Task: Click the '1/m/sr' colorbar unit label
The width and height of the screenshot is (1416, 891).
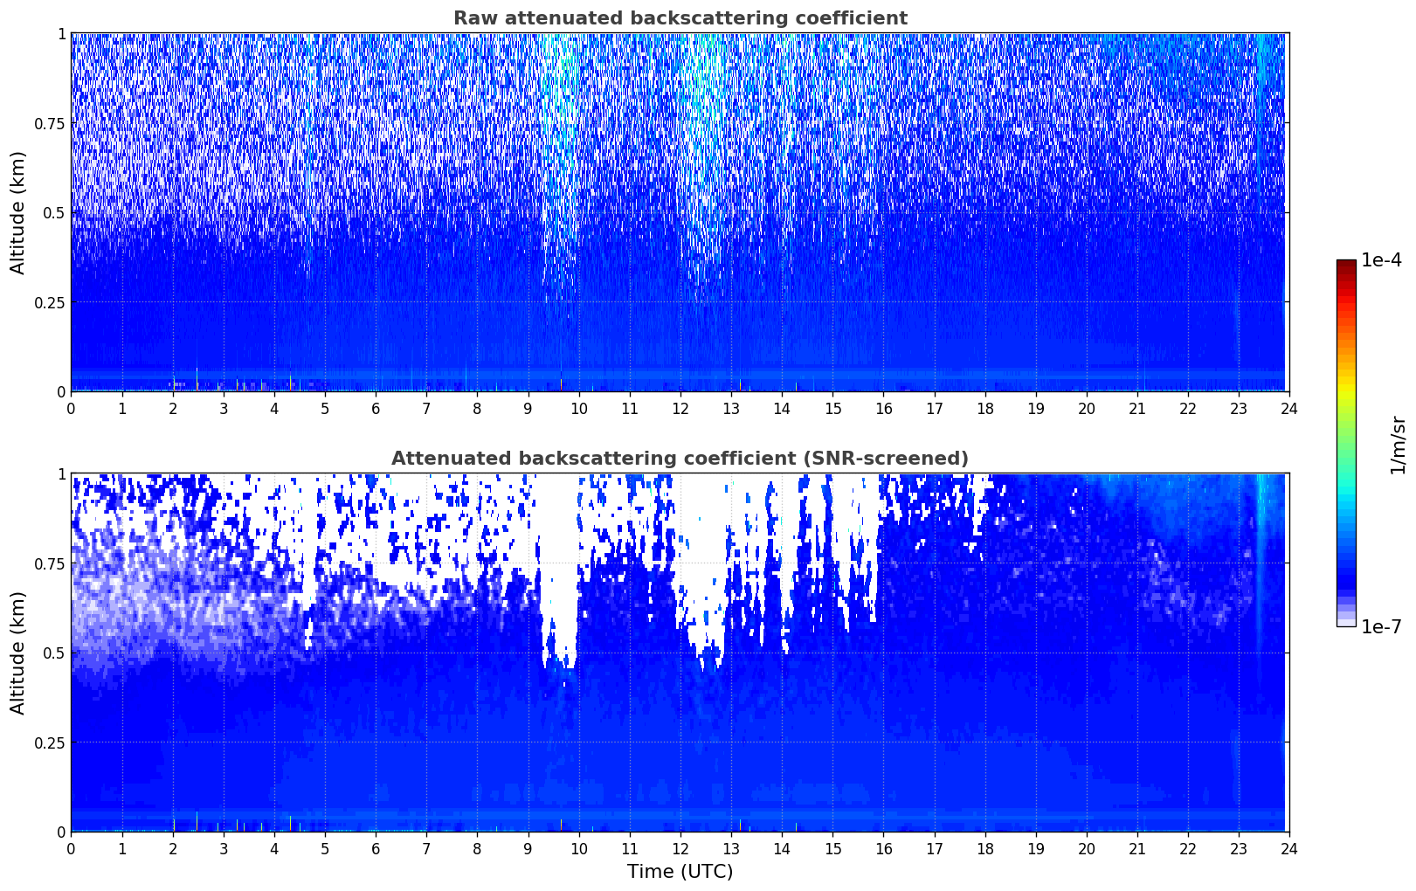Action: point(1398,444)
